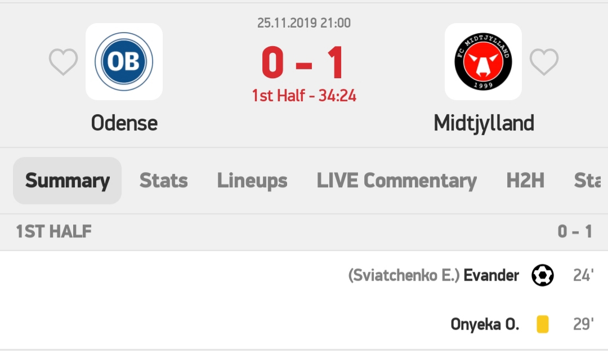Viewport: 608px width, 351px height.
Task: Open the LIVE Commentary tab
Action: (x=397, y=181)
